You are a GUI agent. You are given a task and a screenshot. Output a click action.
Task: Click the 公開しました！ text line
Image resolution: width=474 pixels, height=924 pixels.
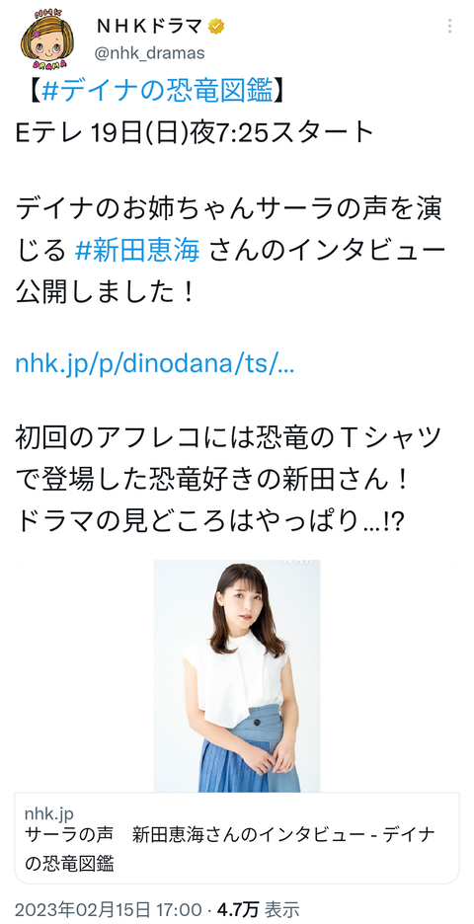point(105,291)
